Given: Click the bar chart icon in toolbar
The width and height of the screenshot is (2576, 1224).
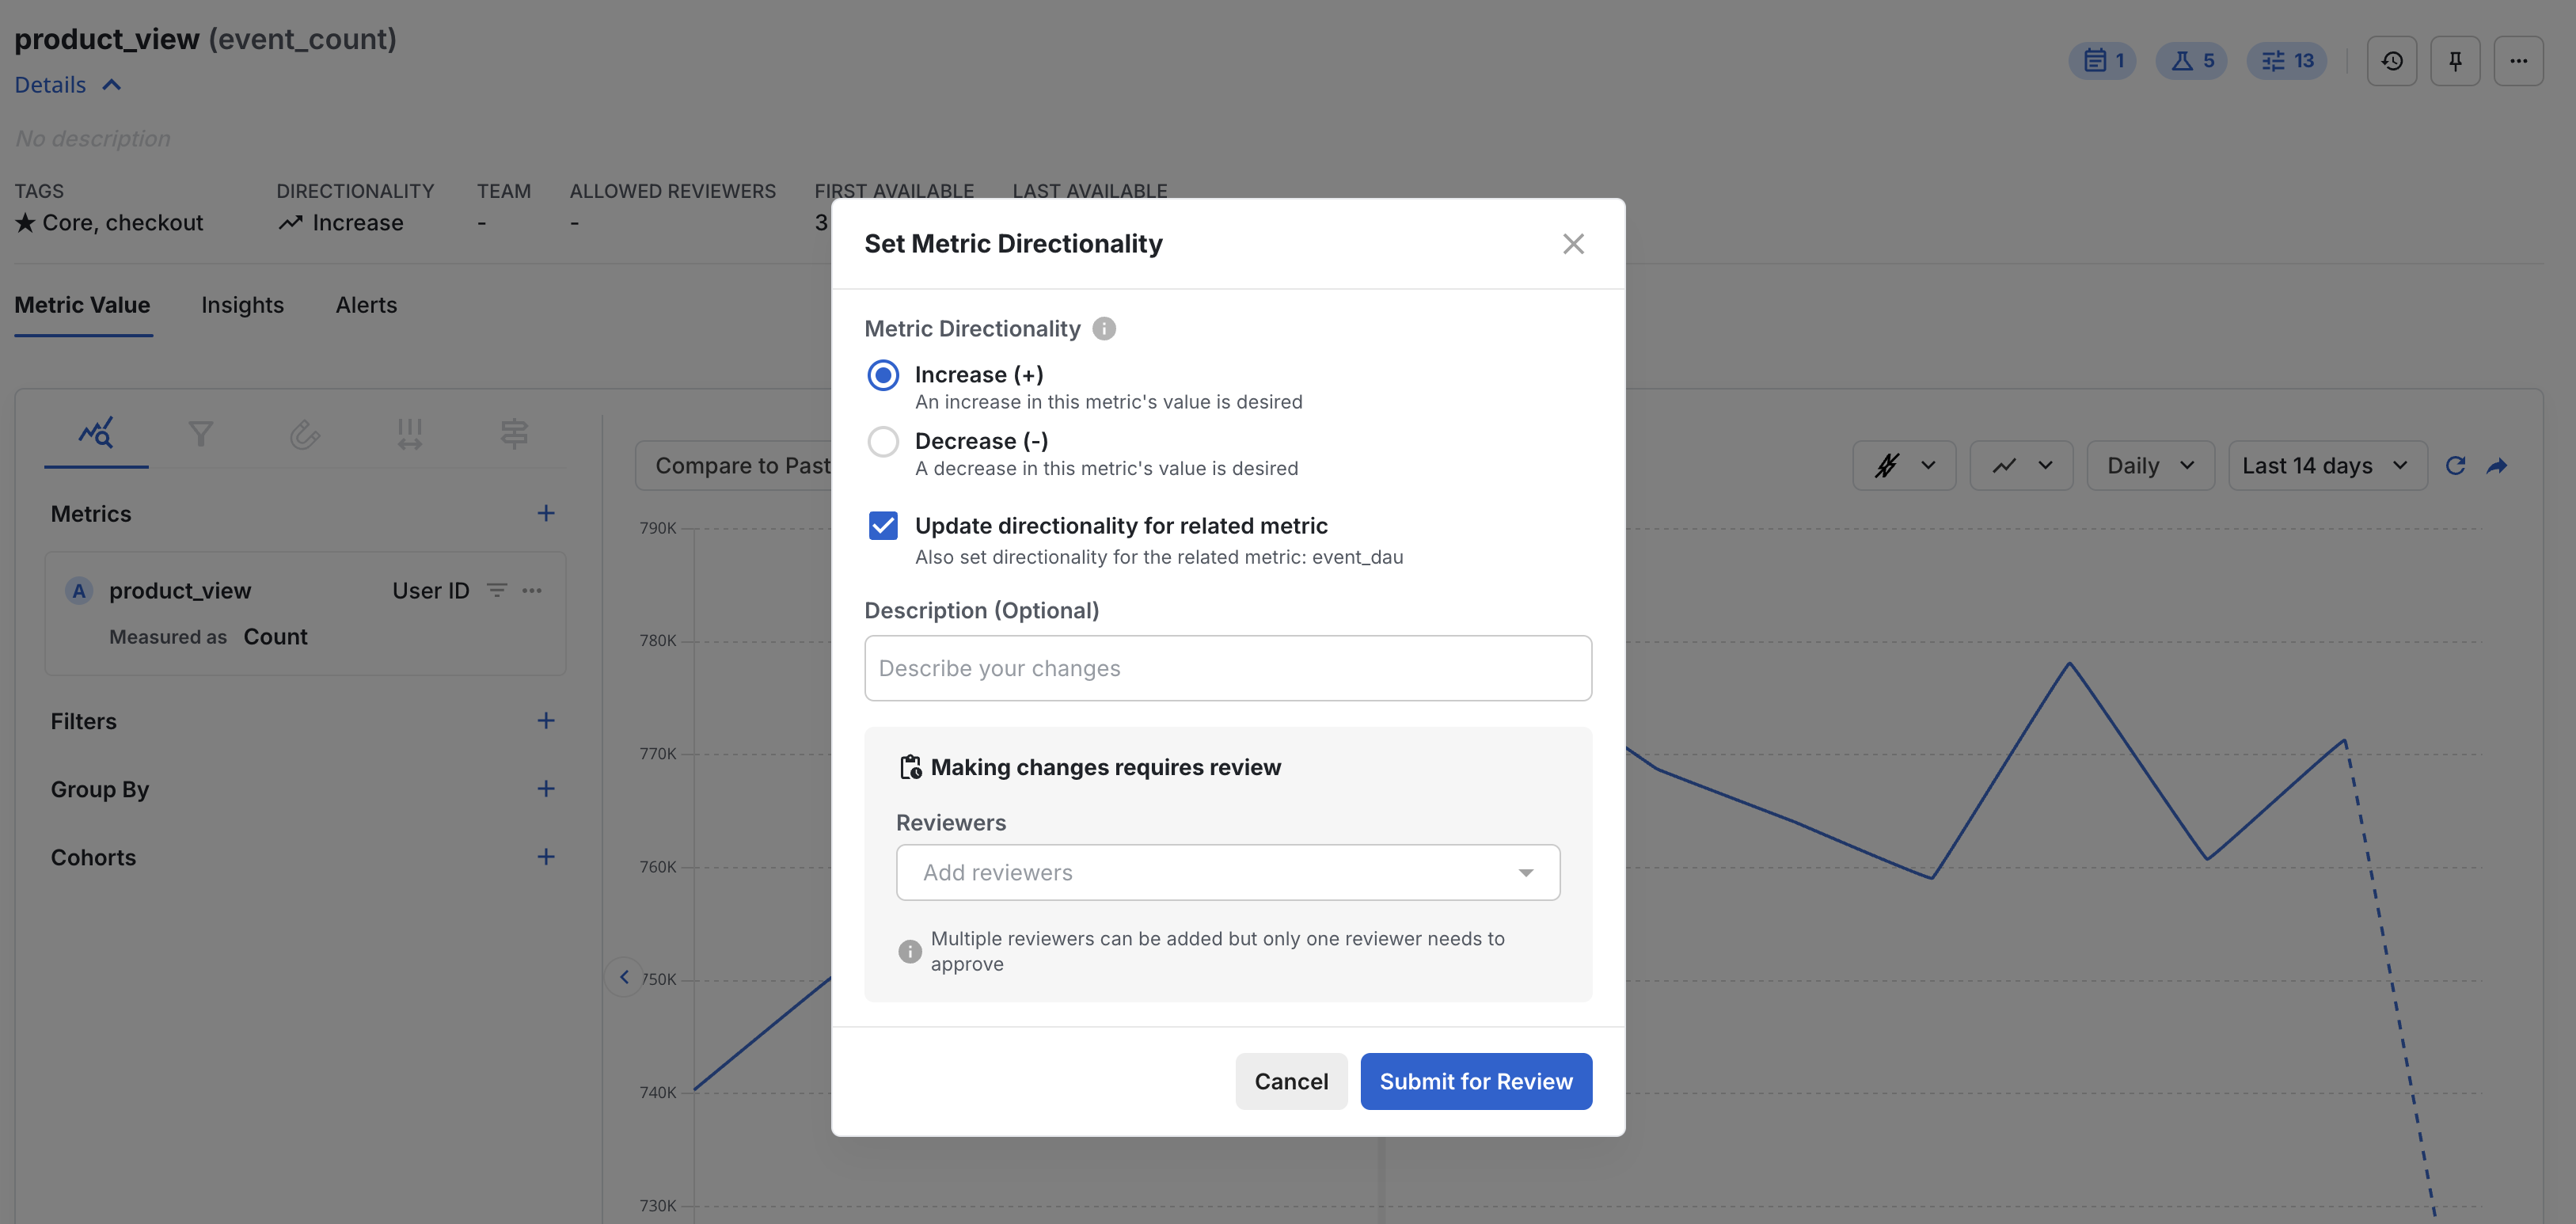Looking at the screenshot, I should click(x=409, y=432).
